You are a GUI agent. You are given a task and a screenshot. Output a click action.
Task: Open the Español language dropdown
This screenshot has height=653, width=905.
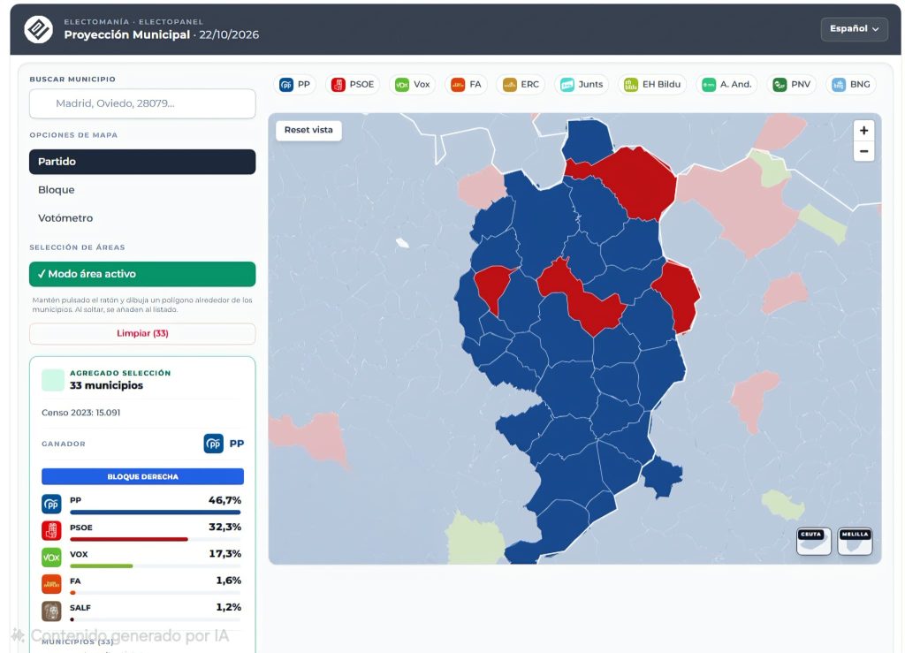tap(855, 29)
